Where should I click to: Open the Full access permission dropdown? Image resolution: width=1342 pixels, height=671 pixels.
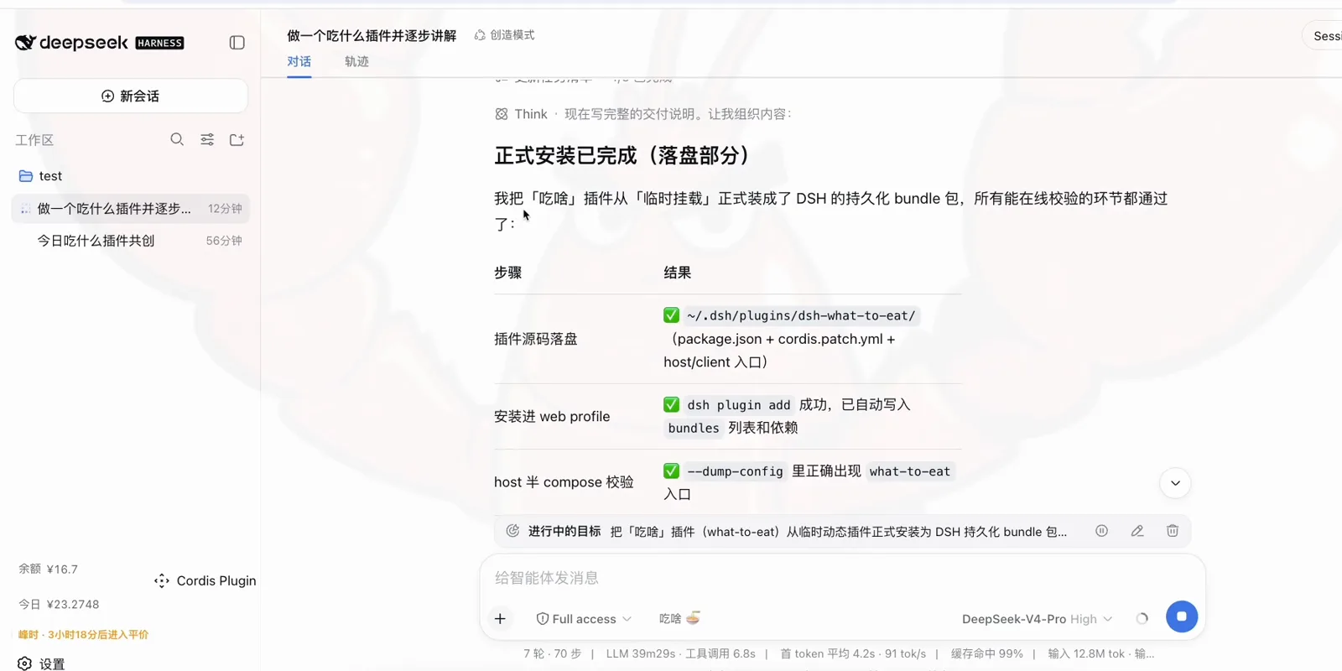pyautogui.click(x=584, y=619)
